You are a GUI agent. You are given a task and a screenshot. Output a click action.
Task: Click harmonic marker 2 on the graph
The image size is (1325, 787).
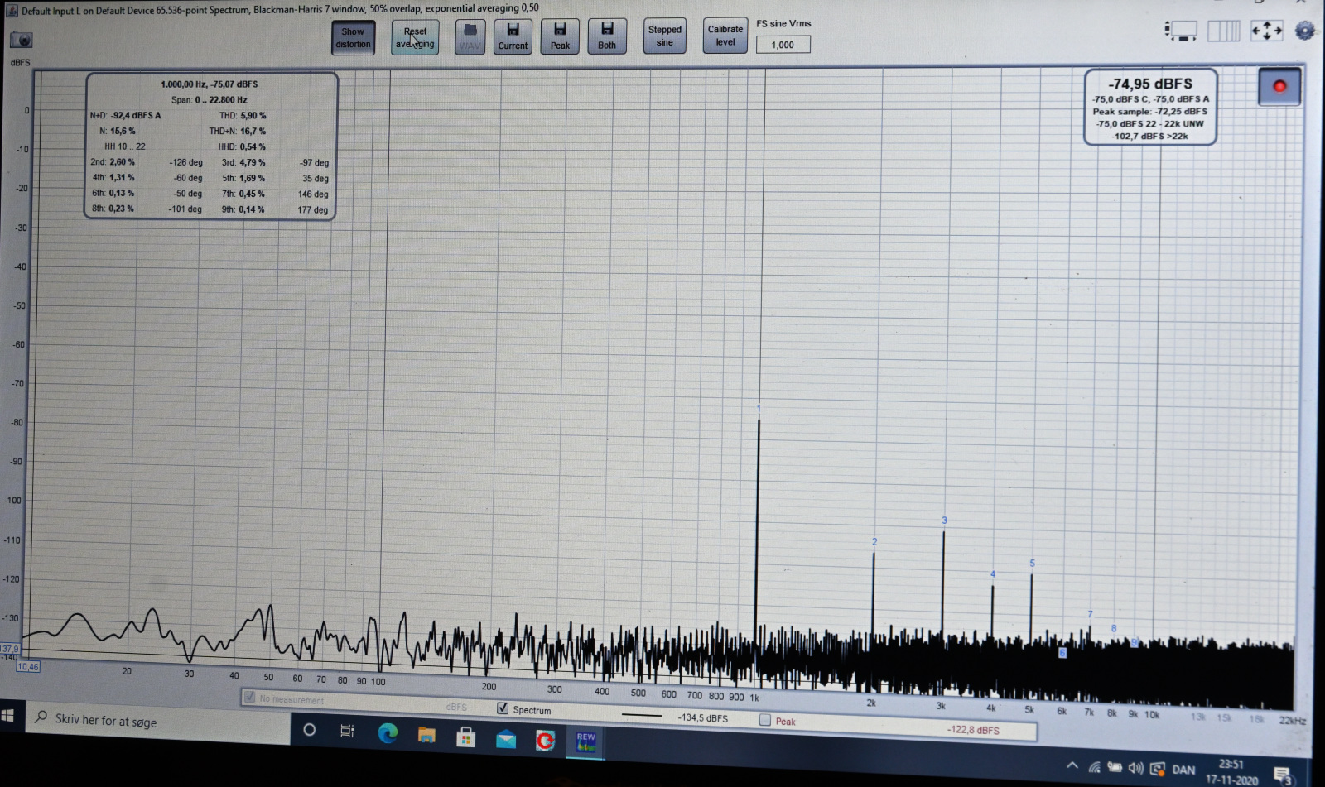[874, 542]
